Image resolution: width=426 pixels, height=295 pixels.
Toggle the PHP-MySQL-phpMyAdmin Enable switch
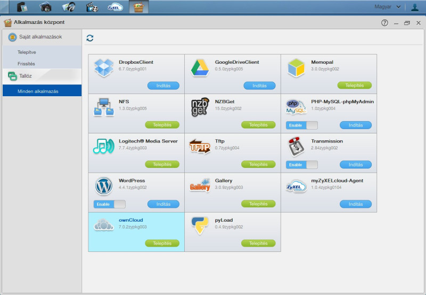coord(301,125)
